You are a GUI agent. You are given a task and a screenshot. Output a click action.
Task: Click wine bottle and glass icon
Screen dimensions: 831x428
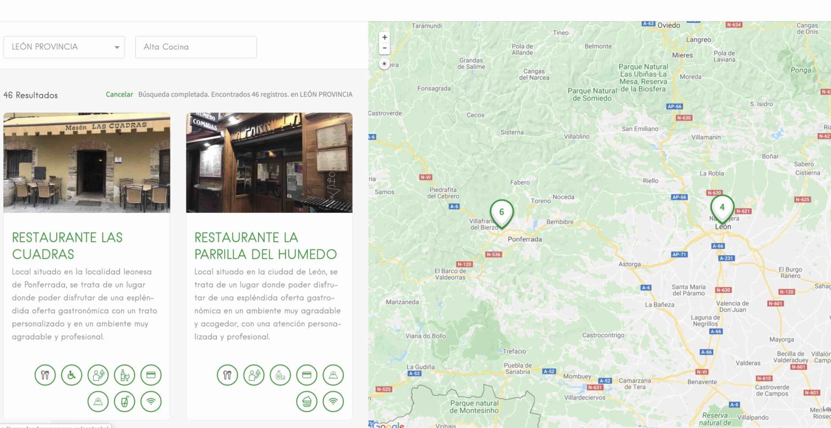pyautogui.click(x=125, y=375)
